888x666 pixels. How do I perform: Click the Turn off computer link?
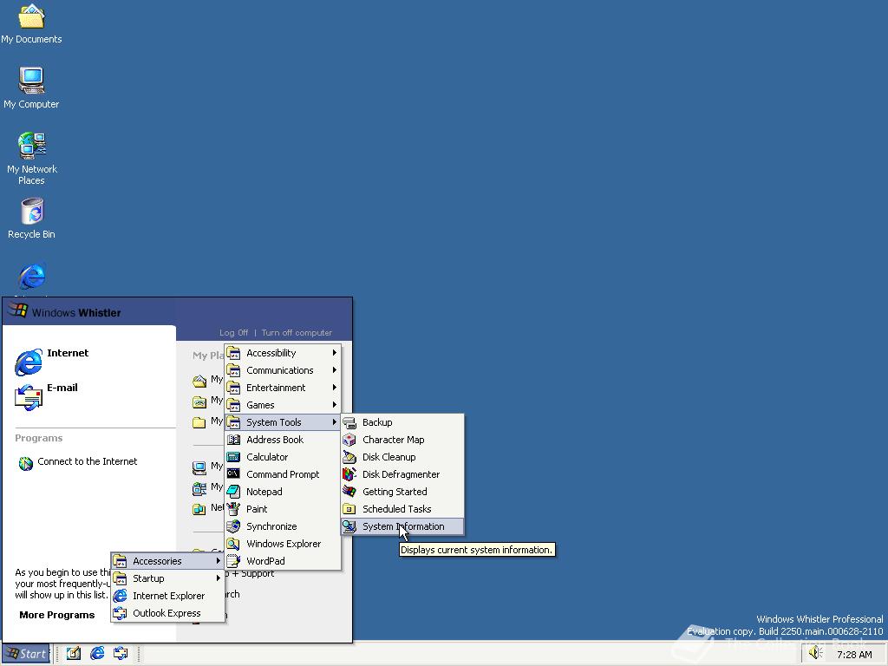tap(297, 333)
